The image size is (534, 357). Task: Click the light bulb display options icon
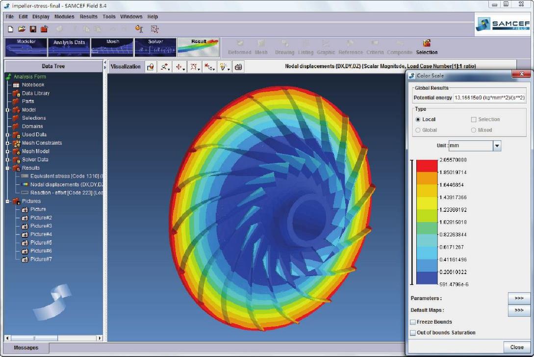(225, 67)
